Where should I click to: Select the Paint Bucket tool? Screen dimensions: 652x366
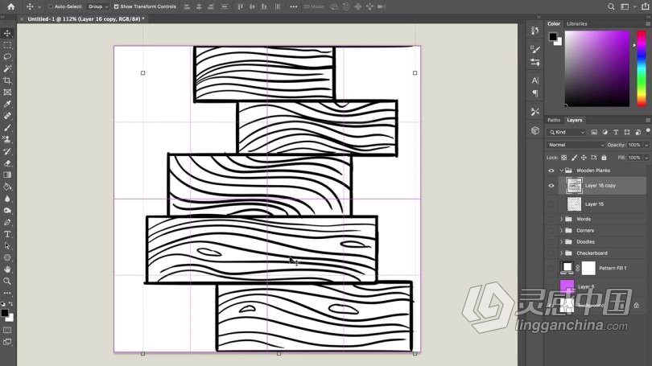[x=7, y=187]
